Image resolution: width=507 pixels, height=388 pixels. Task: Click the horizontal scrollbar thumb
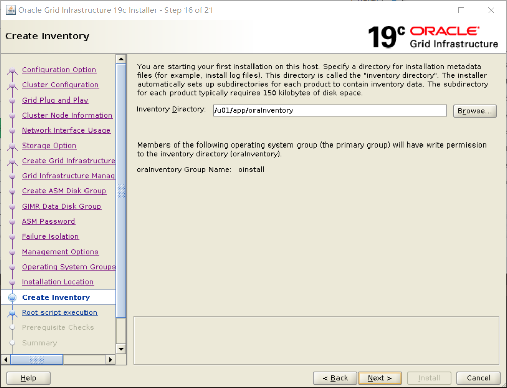coord(36,359)
